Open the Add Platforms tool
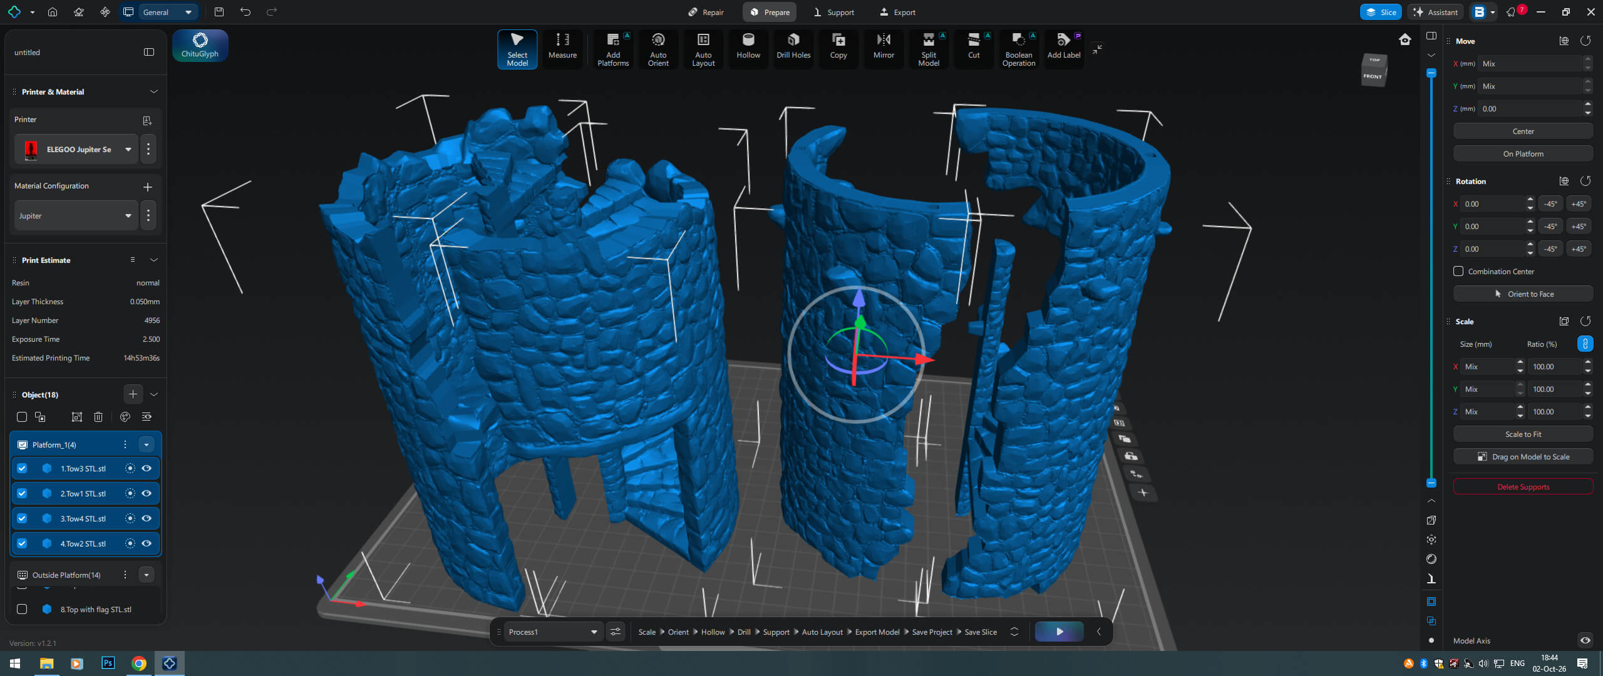 (x=613, y=48)
